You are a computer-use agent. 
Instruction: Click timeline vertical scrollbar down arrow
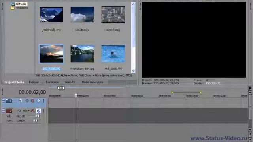[250, 130]
